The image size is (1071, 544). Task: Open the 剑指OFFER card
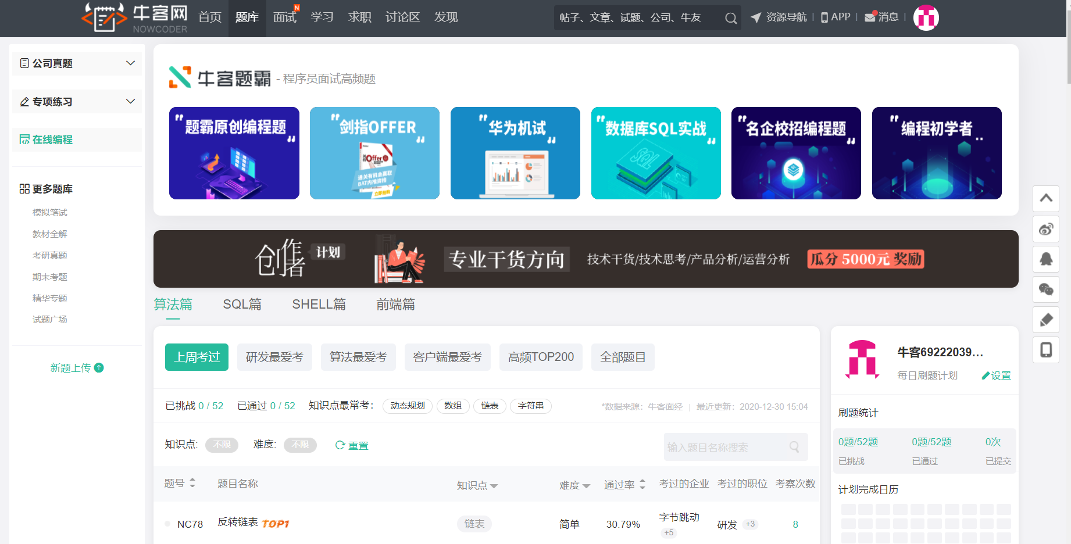tap(374, 153)
